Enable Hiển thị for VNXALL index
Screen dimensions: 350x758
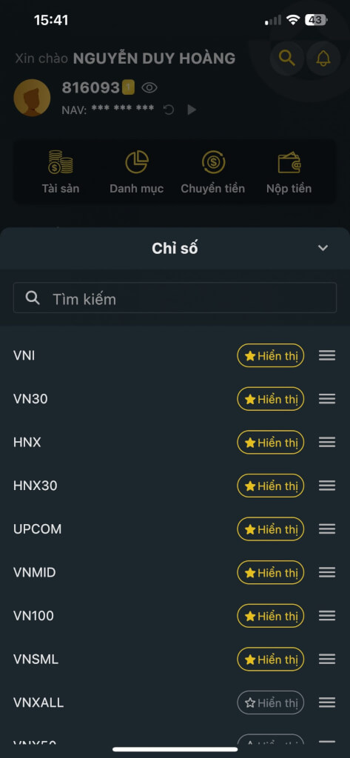270,703
